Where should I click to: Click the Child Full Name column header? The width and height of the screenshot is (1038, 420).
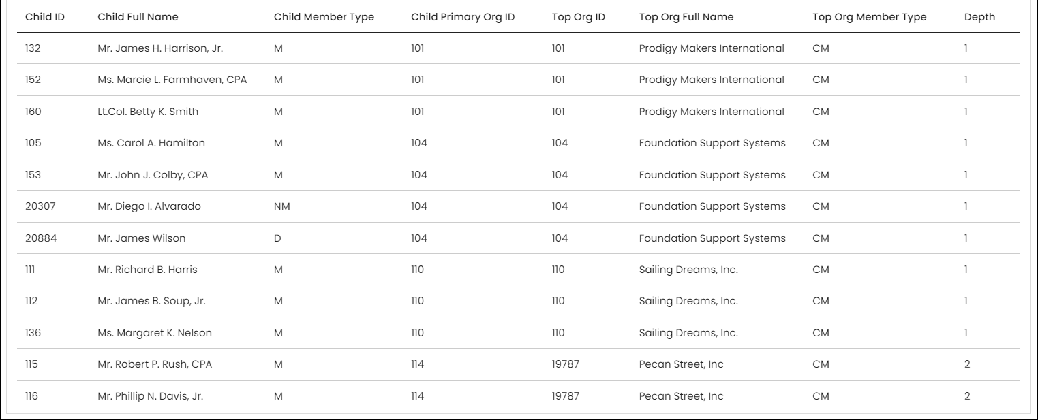tap(138, 17)
